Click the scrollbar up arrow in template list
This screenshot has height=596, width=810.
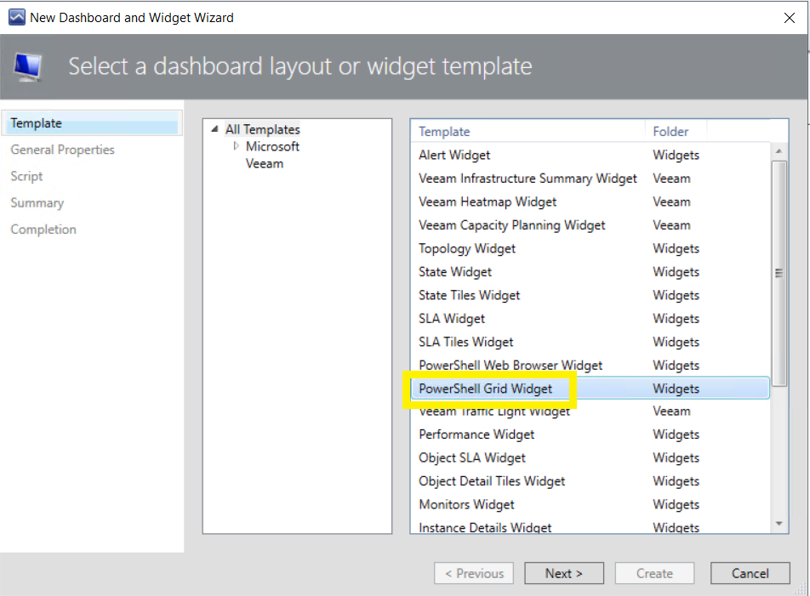coord(779,151)
